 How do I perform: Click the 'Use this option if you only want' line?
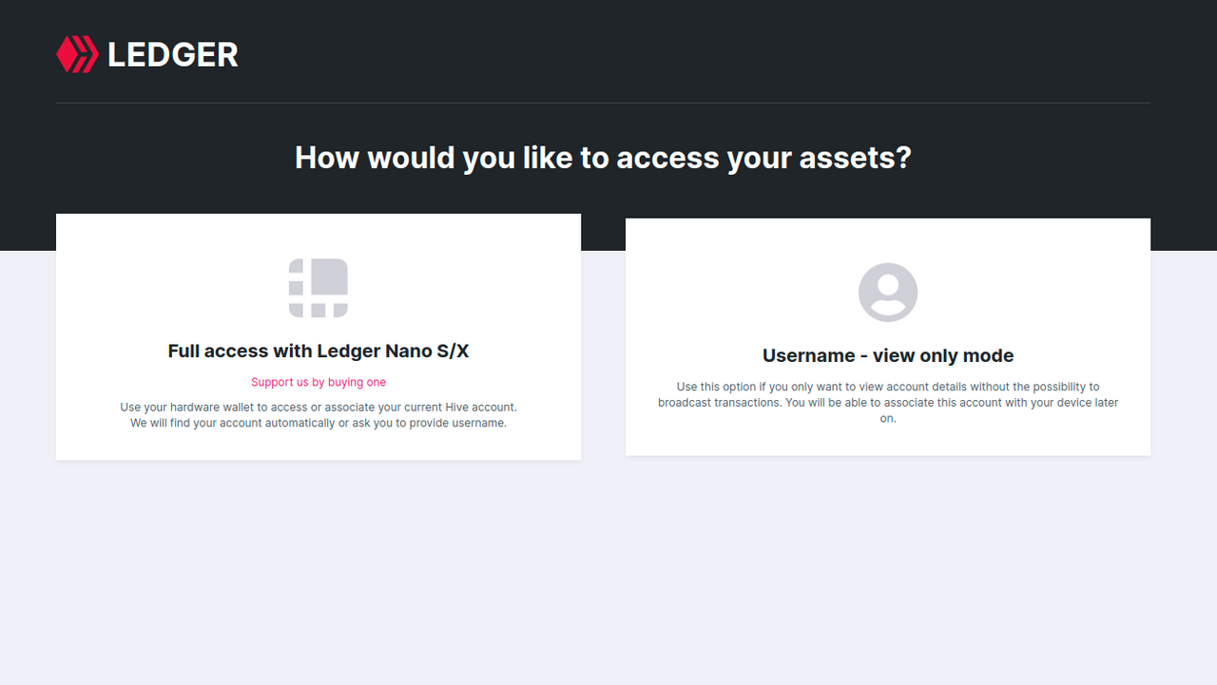click(888, 387)
